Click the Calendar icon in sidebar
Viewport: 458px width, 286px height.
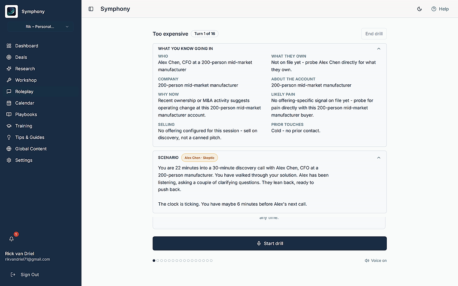9,103
